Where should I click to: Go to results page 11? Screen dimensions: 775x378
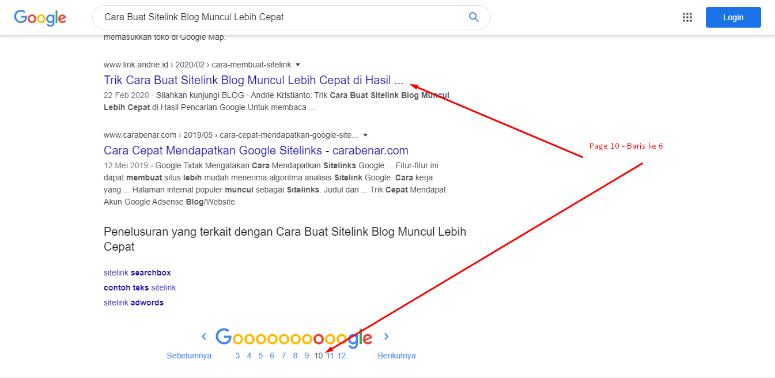[330, 356]
